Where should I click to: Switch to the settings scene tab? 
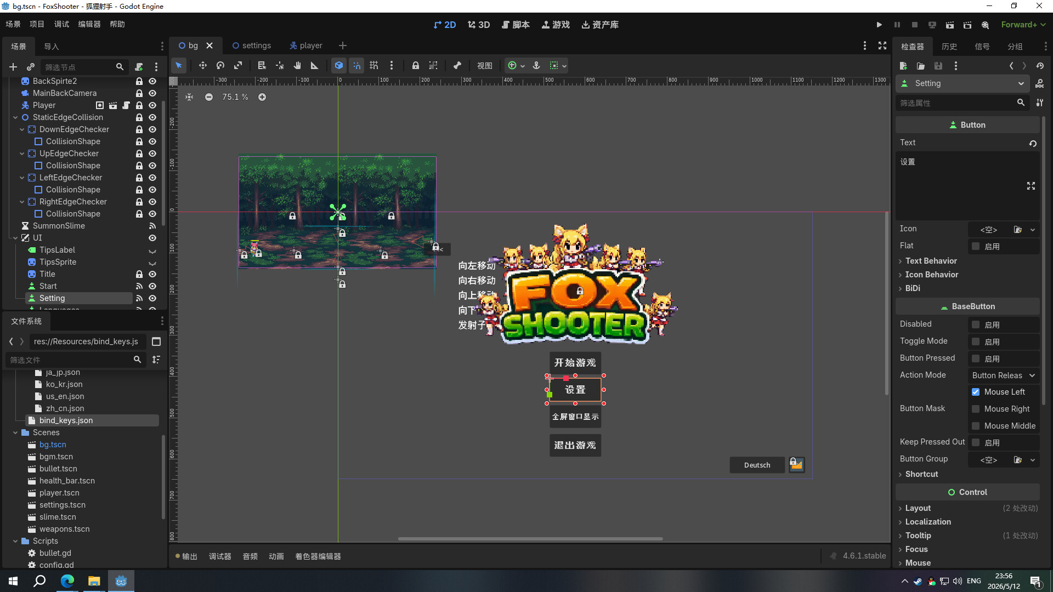[252, 45]
